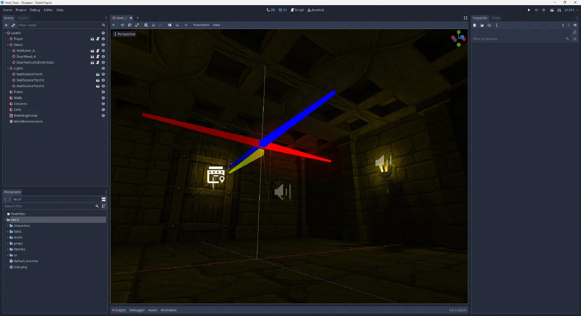Open the Perspective view menu
The image size is (581, 316).
[x=125, y=34]
